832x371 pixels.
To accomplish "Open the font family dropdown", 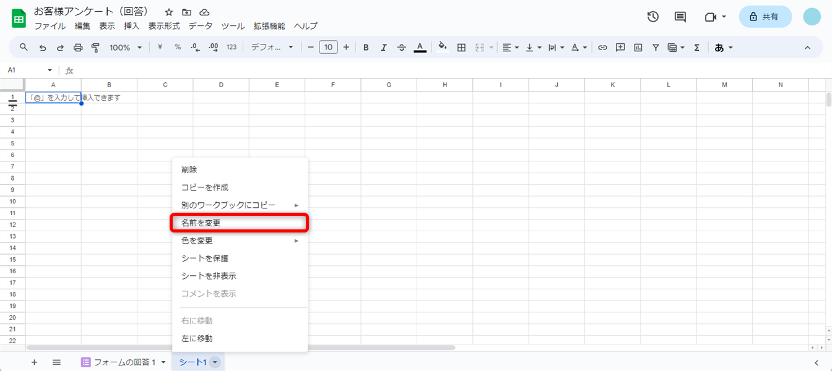I will 272,47.
